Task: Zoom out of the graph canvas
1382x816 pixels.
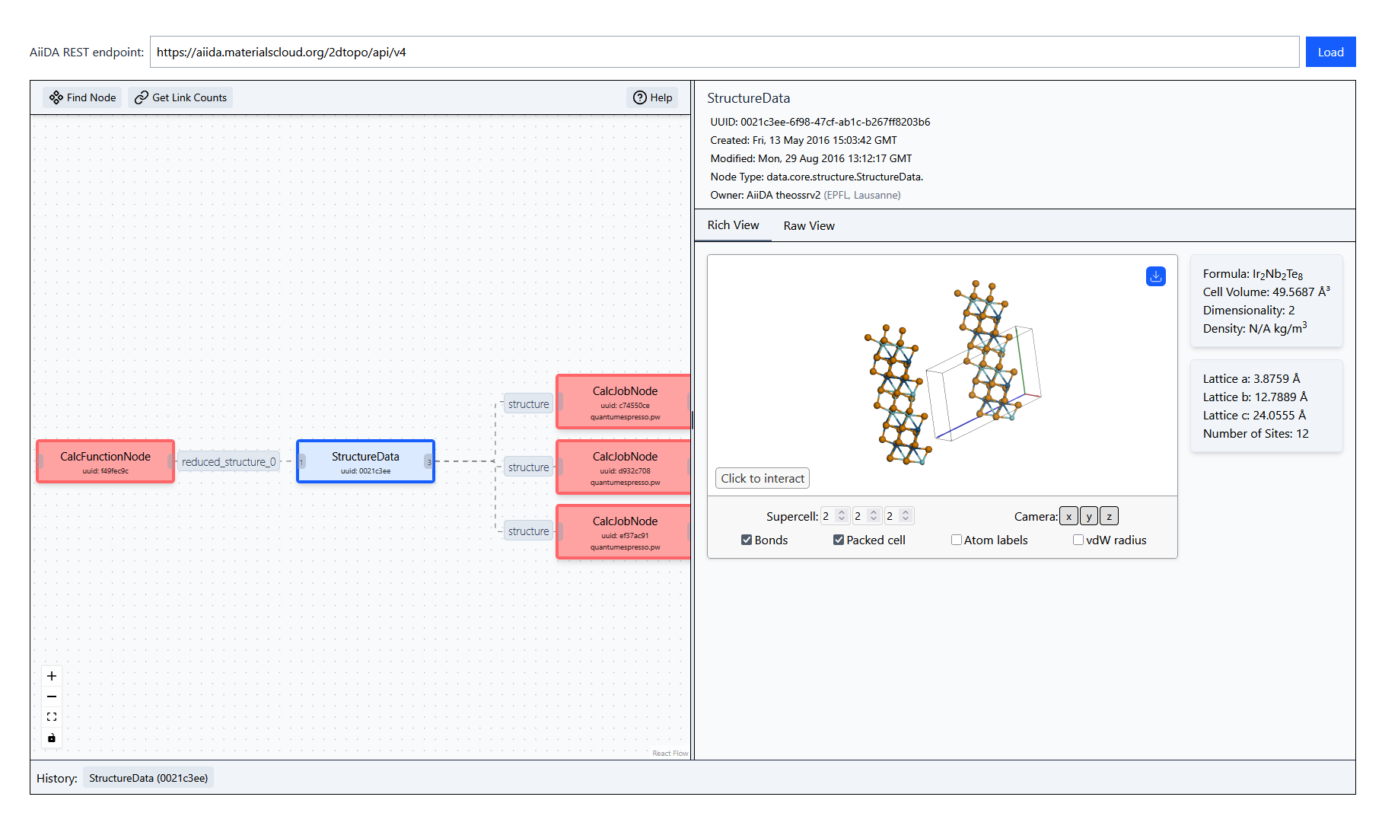Action: click(x=52, y=696)
